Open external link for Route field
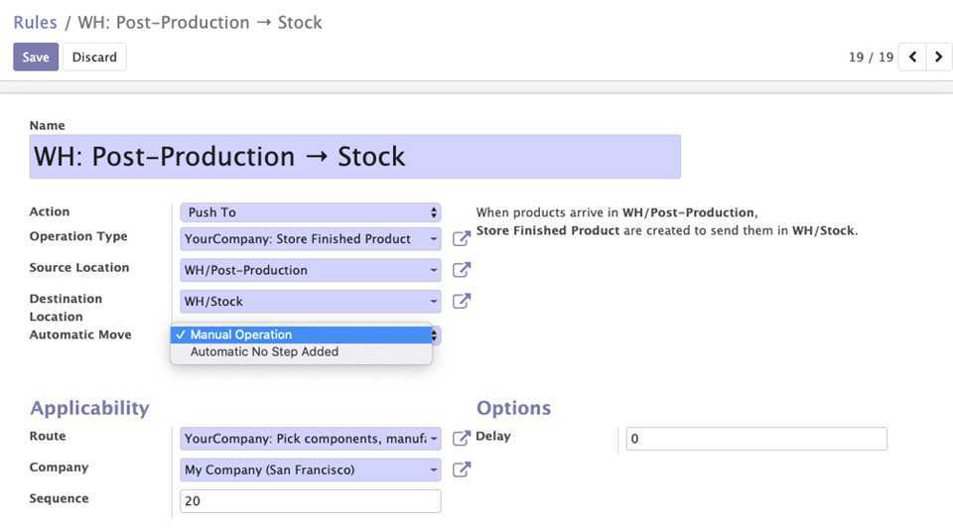This screenshot has width=953, height=531. tap(462, 438)
